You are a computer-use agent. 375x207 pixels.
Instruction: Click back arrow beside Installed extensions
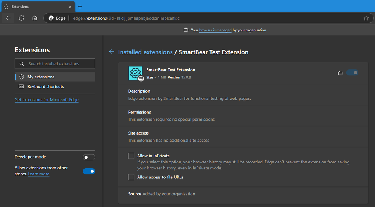[x=112, y=52]
